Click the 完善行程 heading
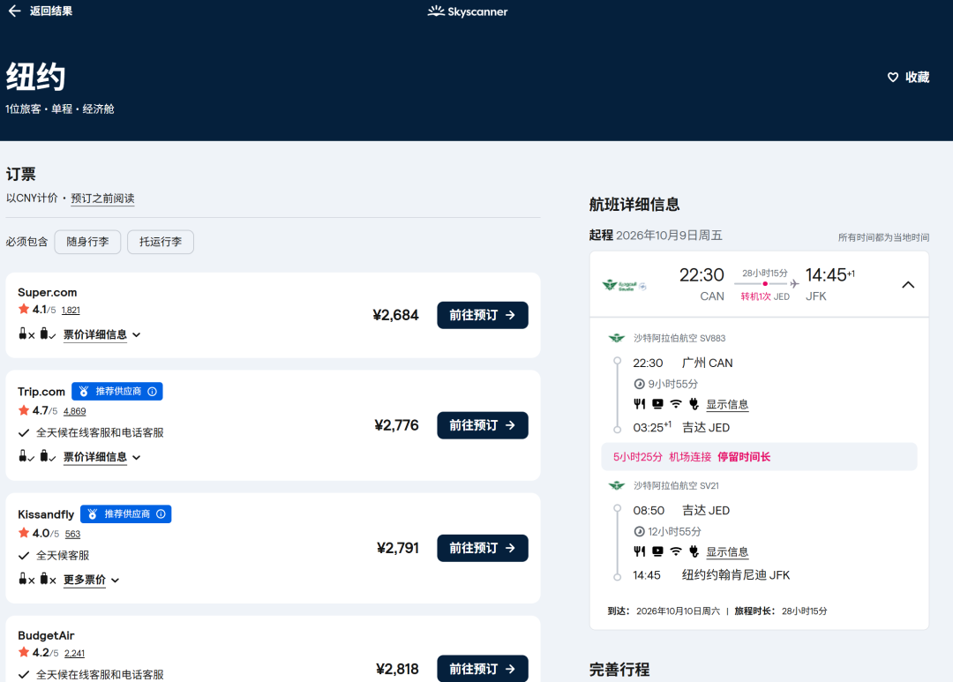 coord(619,670)
